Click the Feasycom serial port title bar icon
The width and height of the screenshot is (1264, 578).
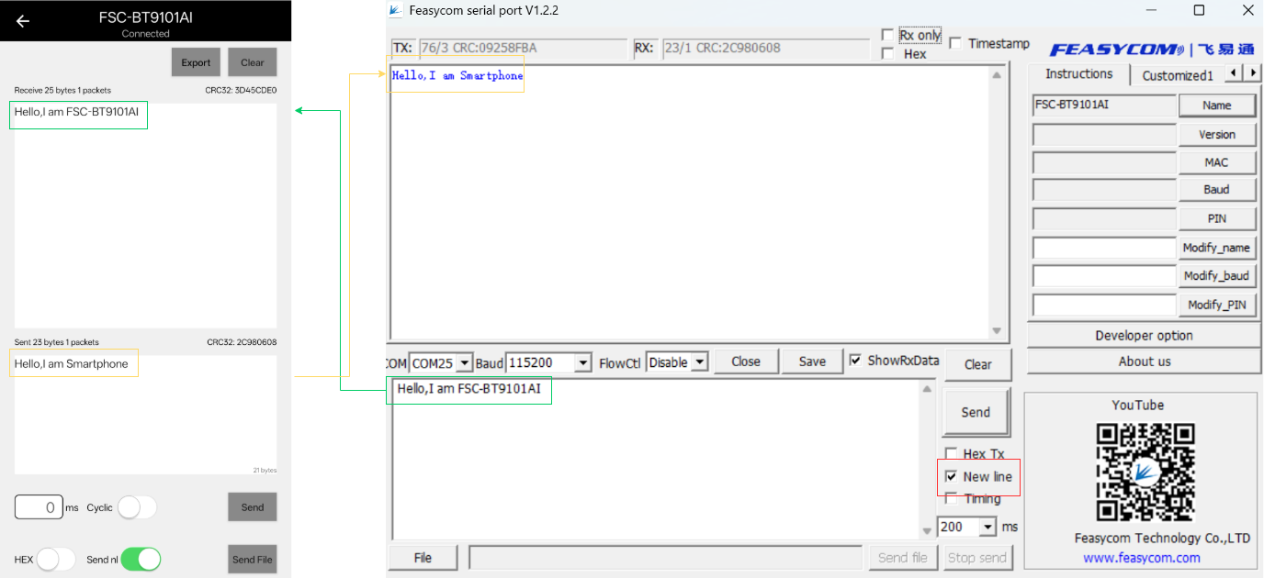pyautogui.click(x=395, y=10)
